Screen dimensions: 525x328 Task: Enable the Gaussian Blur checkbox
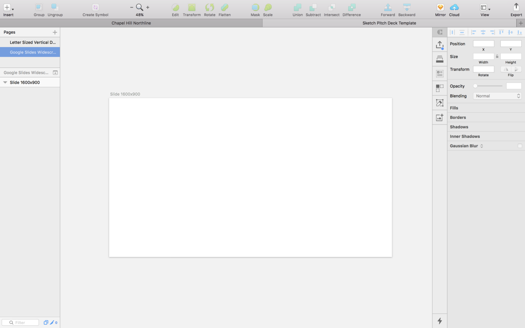[x=520, y=146]
